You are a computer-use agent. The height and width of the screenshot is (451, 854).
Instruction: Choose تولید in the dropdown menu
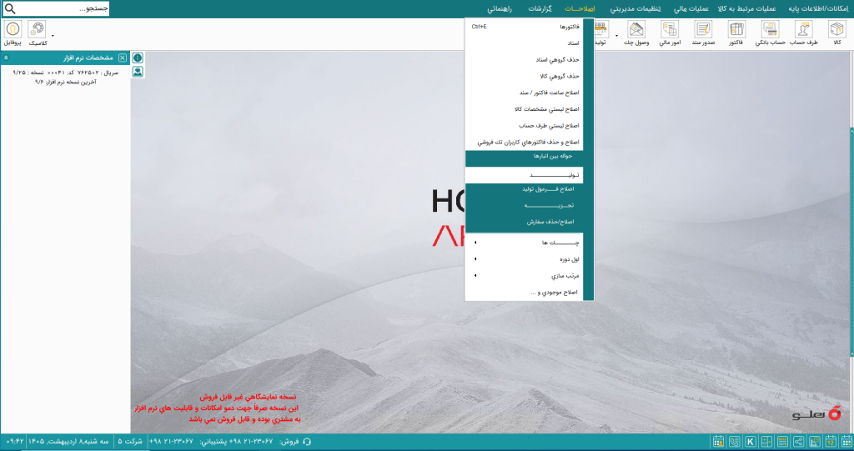point(524,175)
